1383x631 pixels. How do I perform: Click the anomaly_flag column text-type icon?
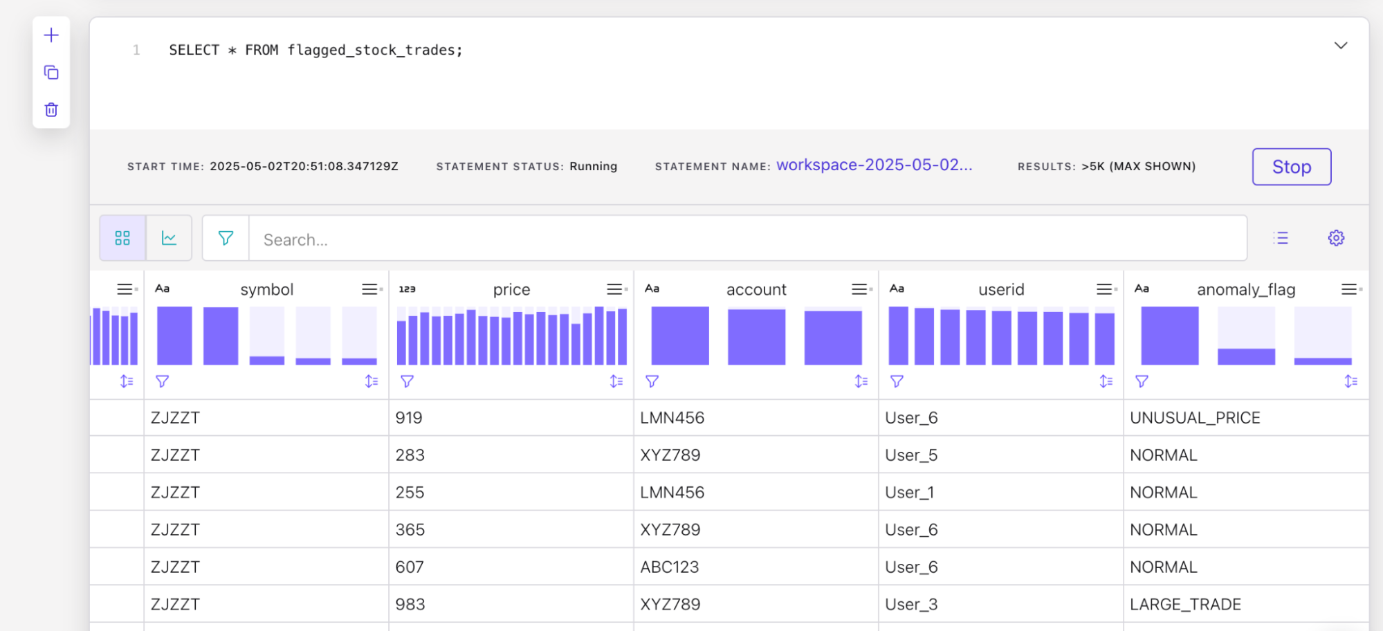pyautogui.click(x=1142, y=289)
